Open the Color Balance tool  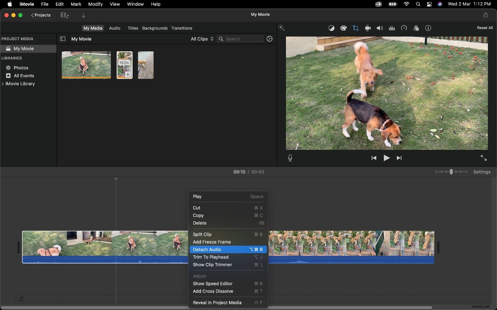click(x=331, y=28)
